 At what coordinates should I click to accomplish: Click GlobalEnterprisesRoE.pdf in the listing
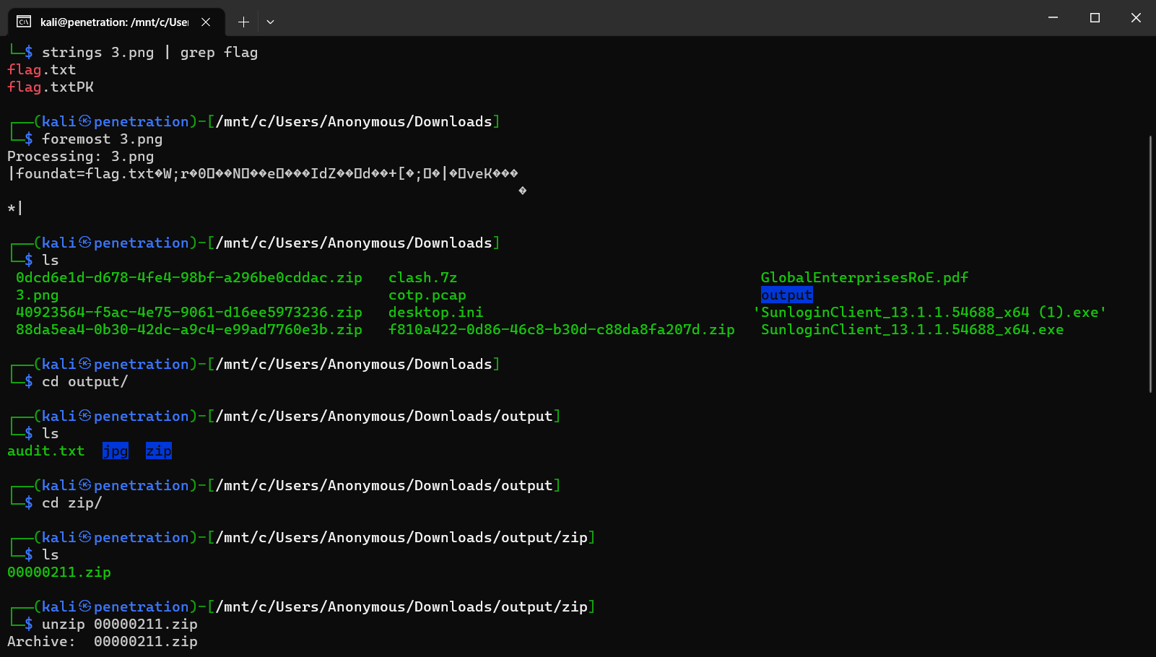(865, 277)
